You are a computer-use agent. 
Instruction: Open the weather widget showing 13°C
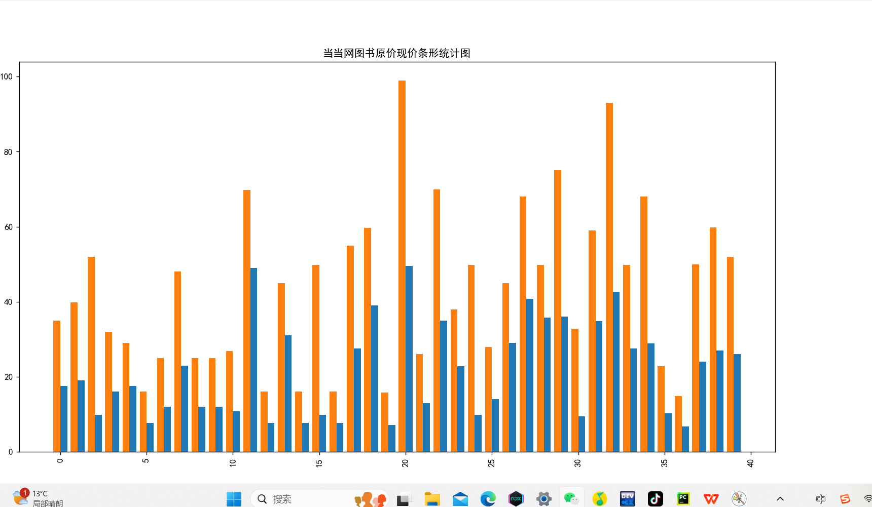(x=38, y=498)
